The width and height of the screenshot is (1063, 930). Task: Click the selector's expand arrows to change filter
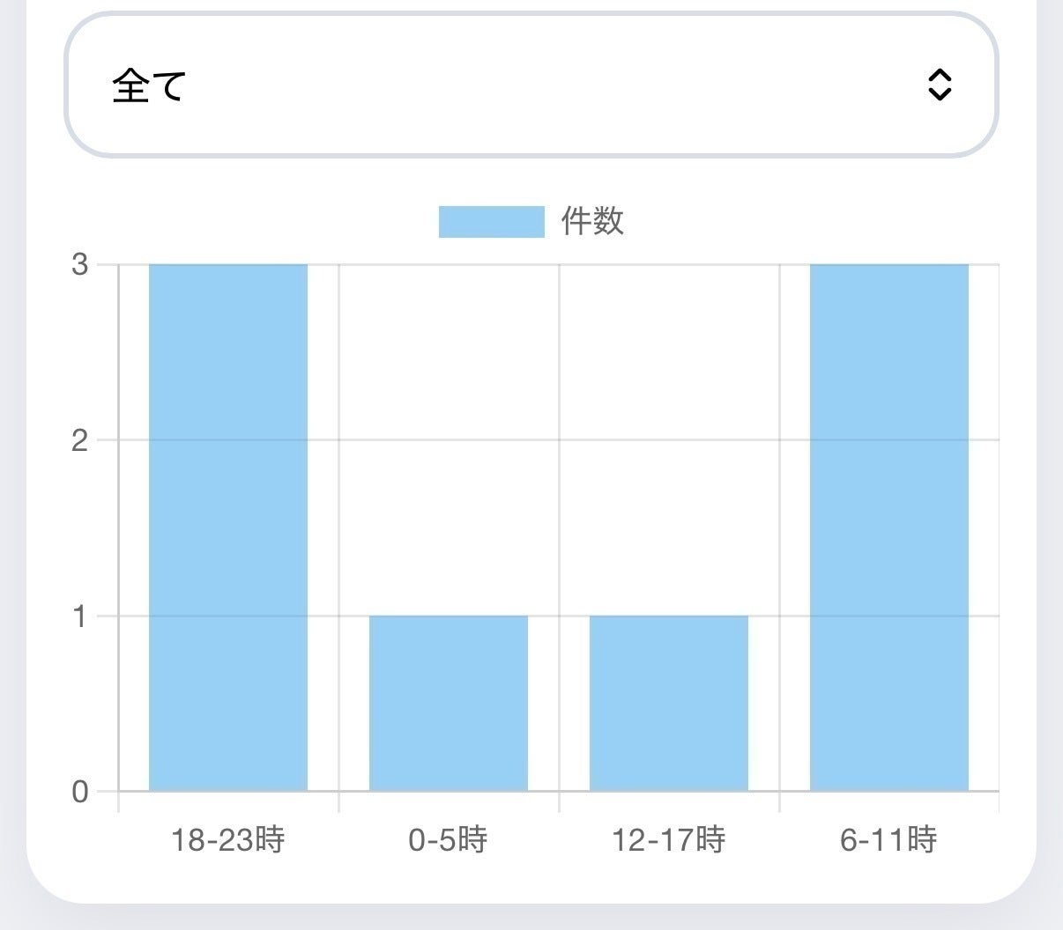point(940,85)
